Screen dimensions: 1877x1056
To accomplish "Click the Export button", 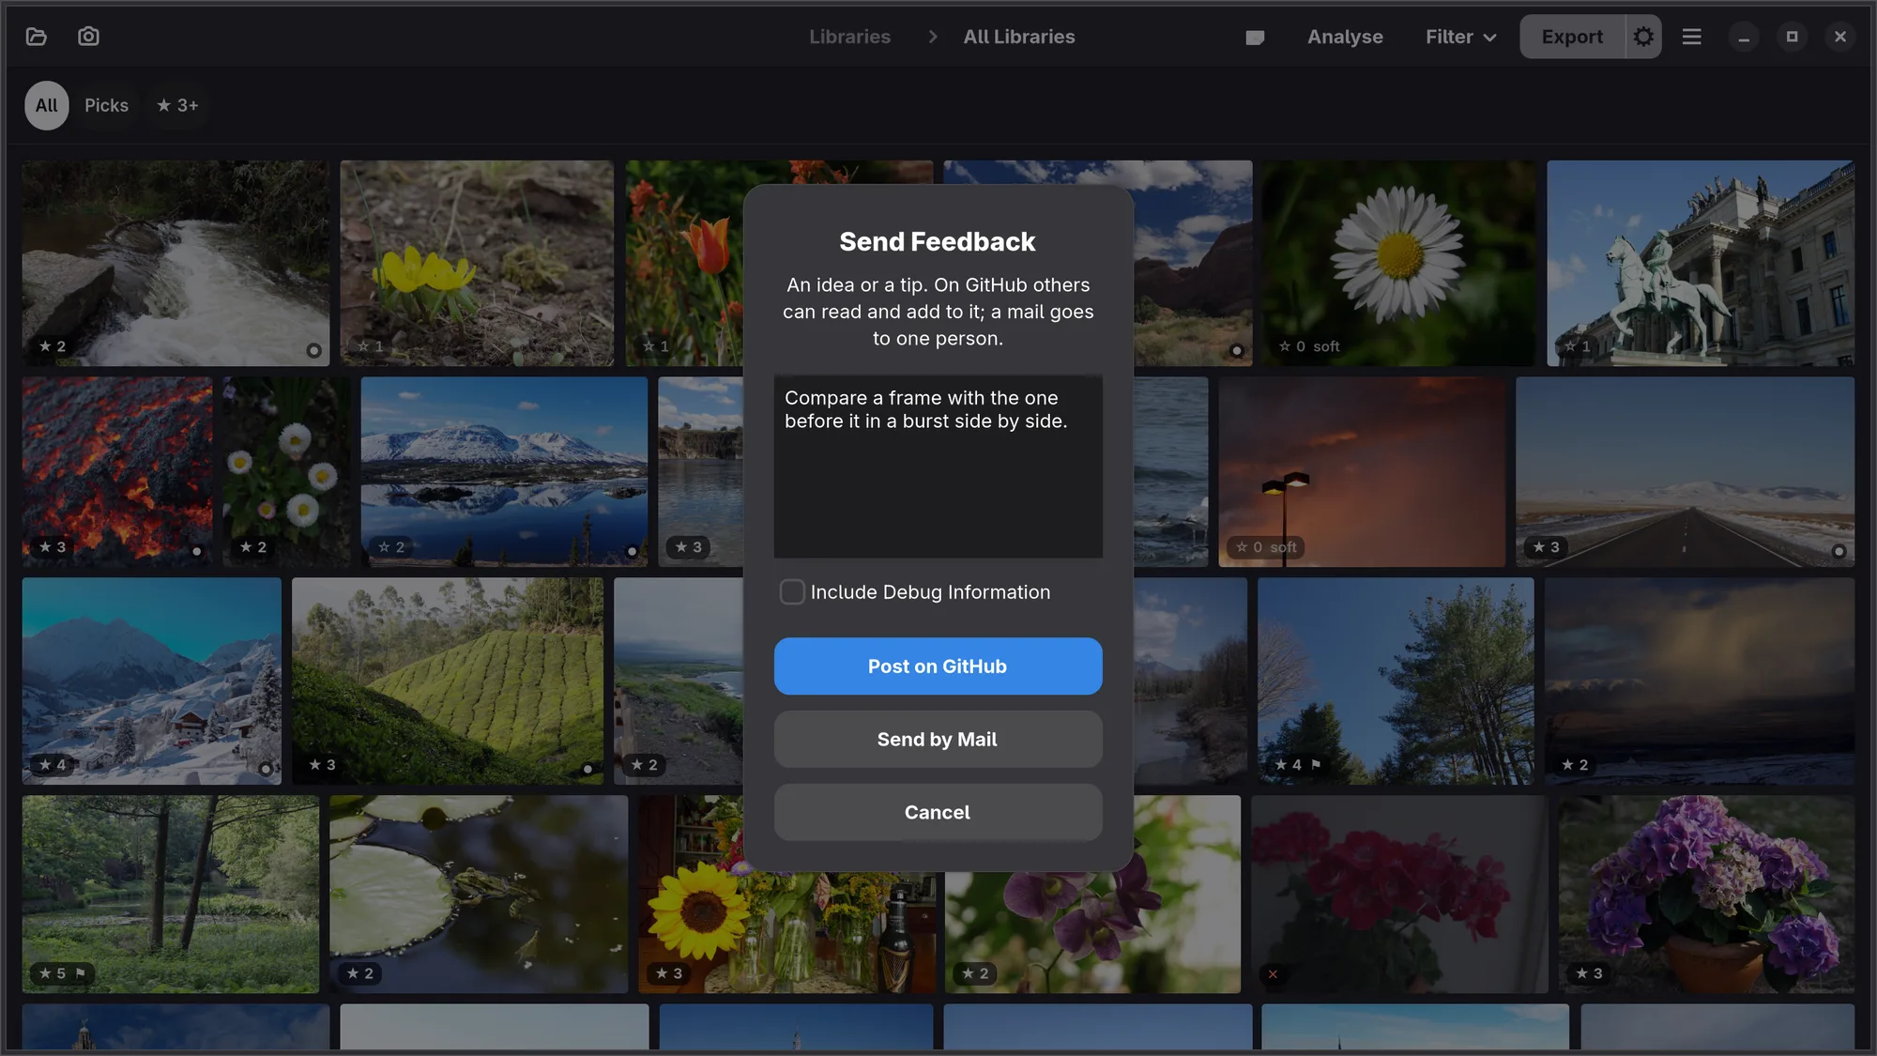I will click(1572, 37).
